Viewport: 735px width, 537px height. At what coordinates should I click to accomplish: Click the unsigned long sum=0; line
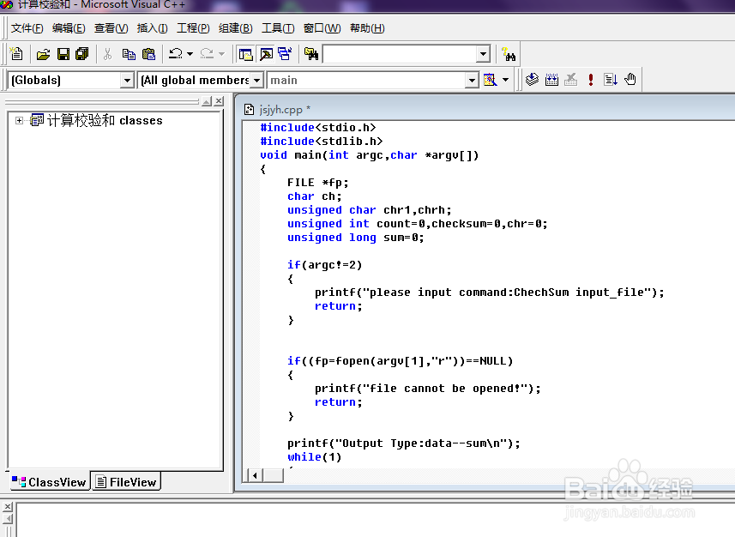tap(355, 238)
